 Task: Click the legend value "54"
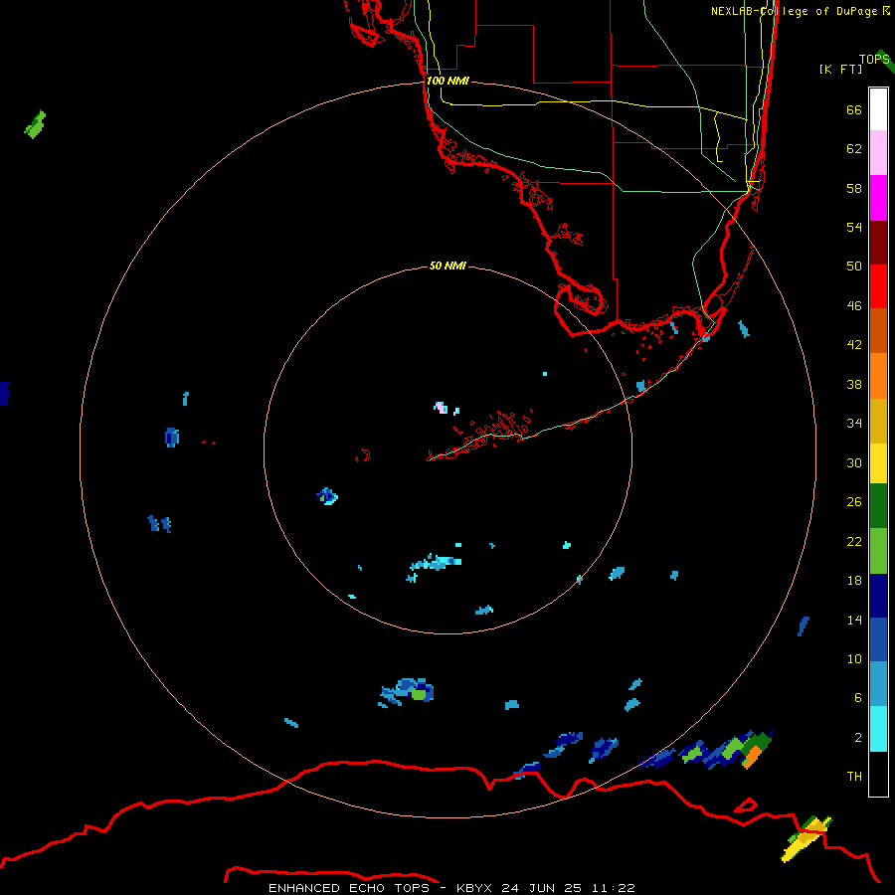point(854,227)
